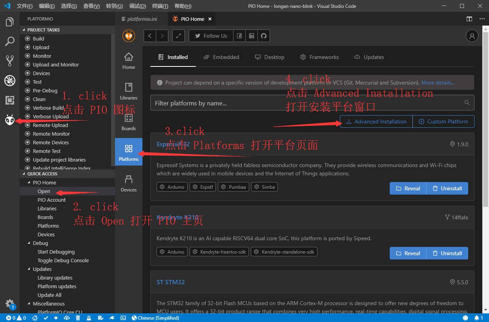Go forward in PIO Home navigation
Viewport: 489px width, 322px height.
coord(162,36)
